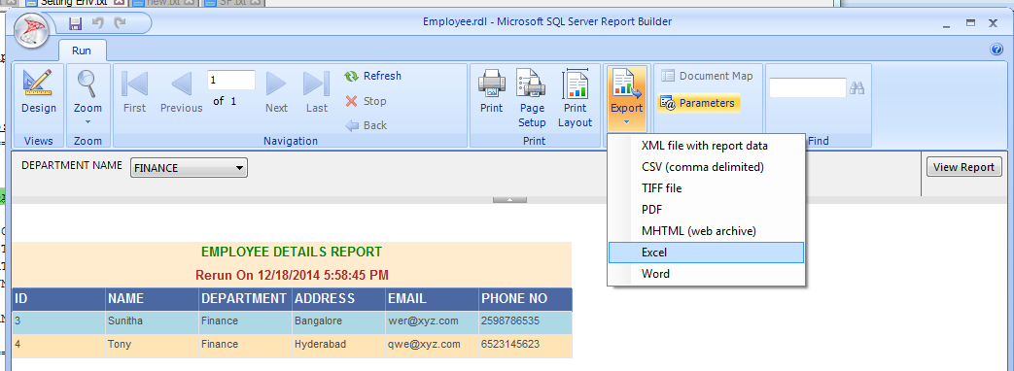Select the Run ribbon tab
Image resolution: width=1014 pixels, height=371 pixels.
click(x=82, y=51)
